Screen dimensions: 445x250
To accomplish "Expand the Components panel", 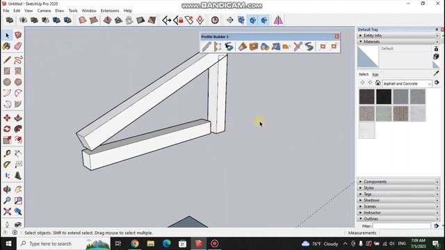I will (x=398, y=182).
